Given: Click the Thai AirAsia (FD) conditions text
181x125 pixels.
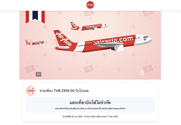Looking at the screenshot, I should [x=90, y=108].
